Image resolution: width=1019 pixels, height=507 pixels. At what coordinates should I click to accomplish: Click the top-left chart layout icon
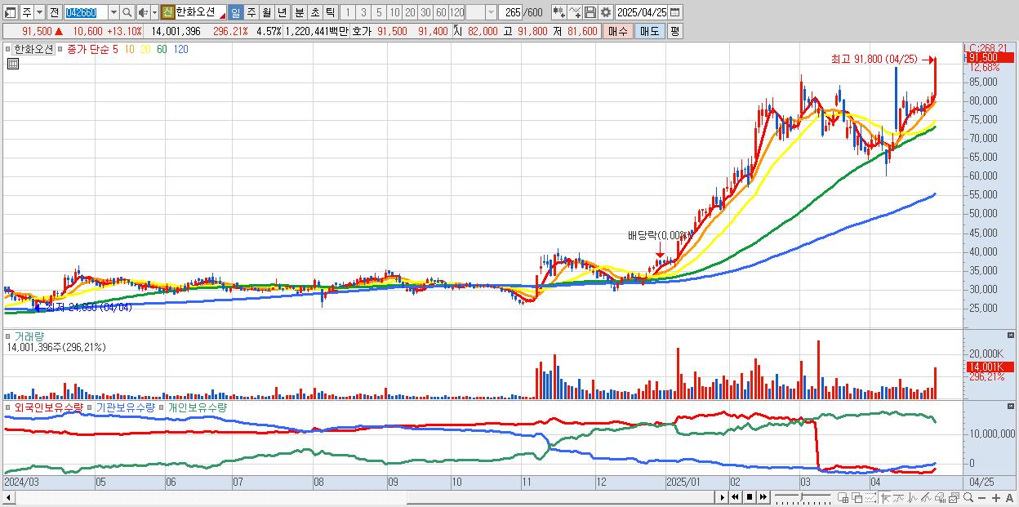pos(10,12)
